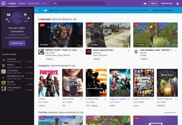This screenshot has width=182, height=125.
Task: Open the Prova Prime tab
Action: tap(34, 3)
